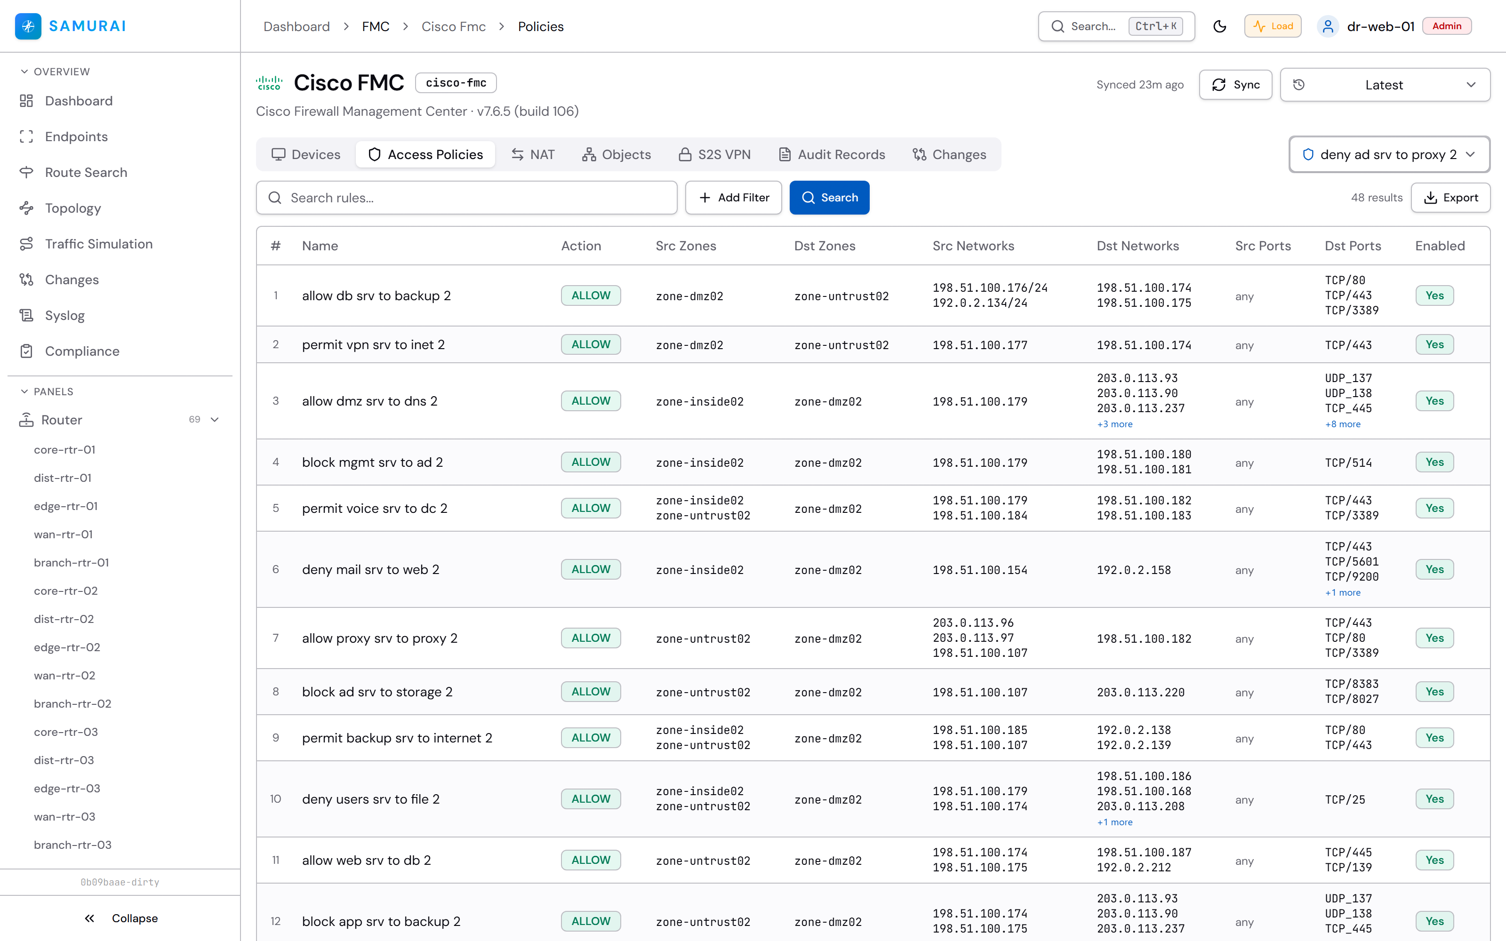This screenshot has height=941, width=1506.
Task: Click the Load status indicator
Action: tap(1273, 26)
